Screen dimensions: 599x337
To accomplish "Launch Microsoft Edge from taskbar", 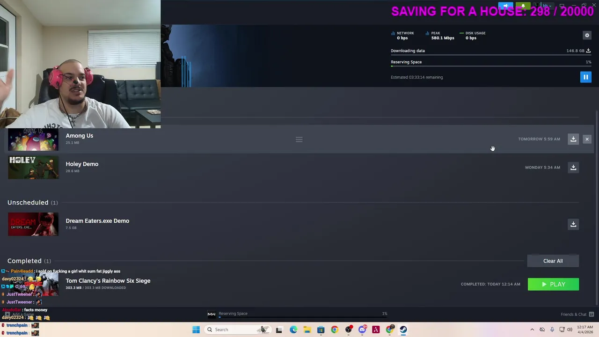I will (293, 330).
